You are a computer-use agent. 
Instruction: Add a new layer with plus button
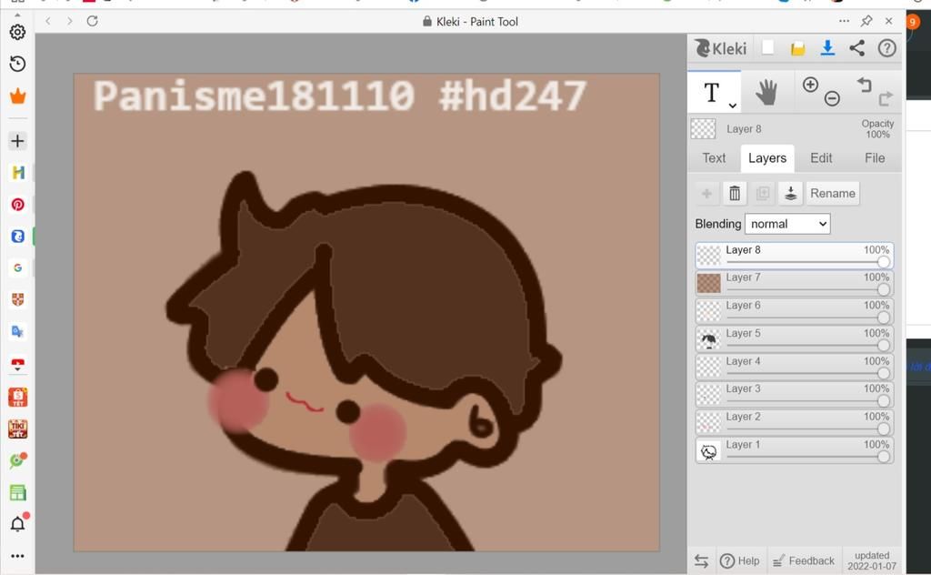[706, 193]
